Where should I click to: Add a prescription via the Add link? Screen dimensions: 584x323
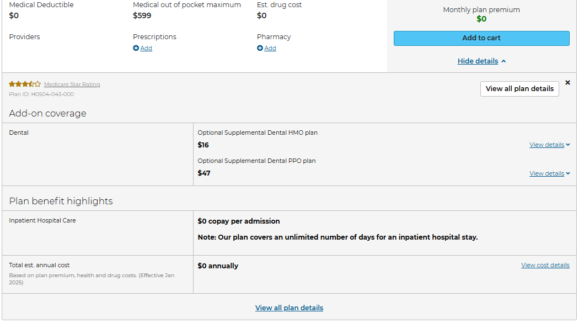[146, 48]
